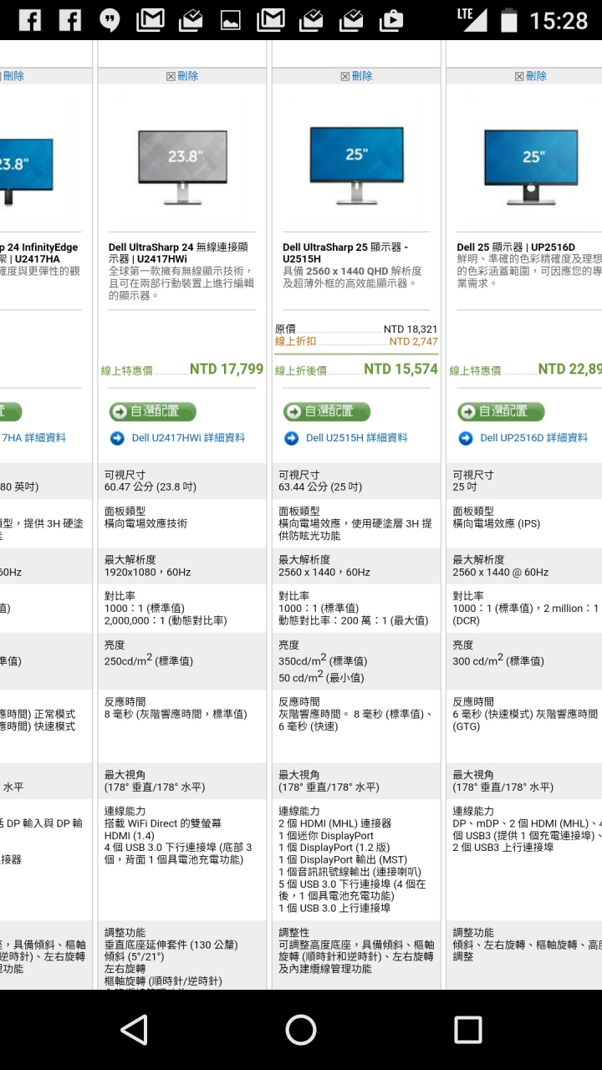This screenshot has height=1070, width=602.
Task: Tap the NTD 2,747 online discount amount
Action: tap(413, 342)
